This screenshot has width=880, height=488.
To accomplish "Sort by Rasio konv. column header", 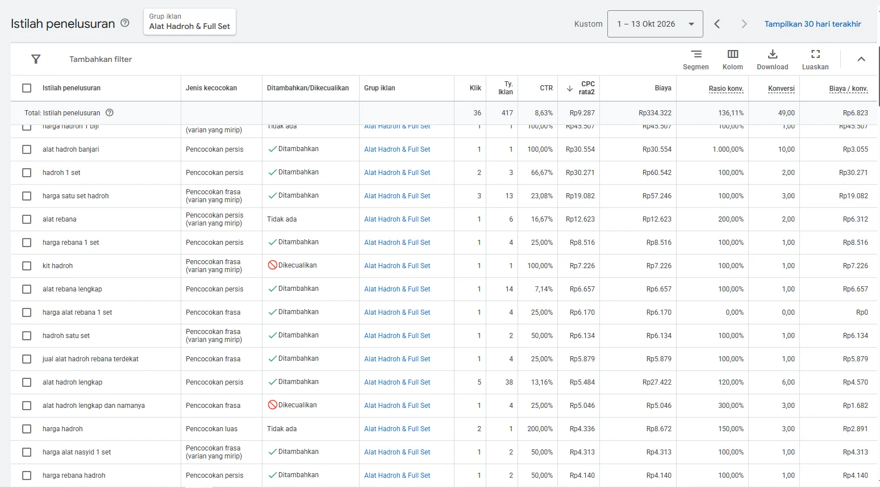I will [726, 88].
